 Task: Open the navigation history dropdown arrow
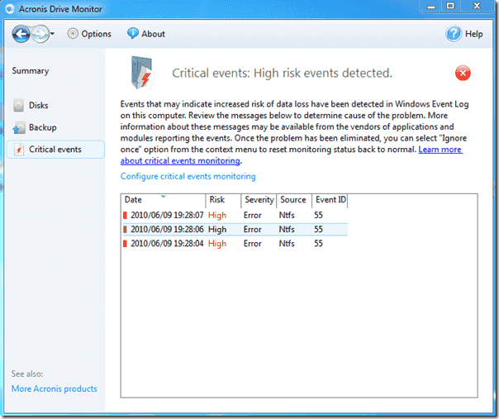53,33
